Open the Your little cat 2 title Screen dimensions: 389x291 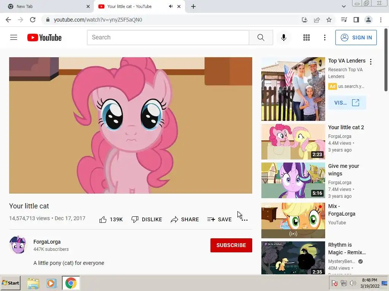pos(346,127)
